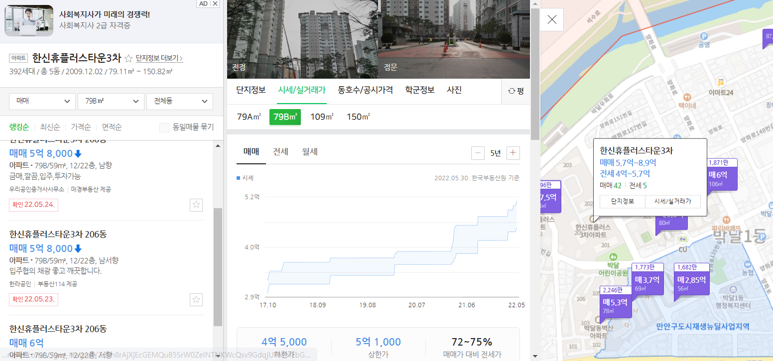Open 단지정보 더보기 link
The image size is (773, 361).
159,58
